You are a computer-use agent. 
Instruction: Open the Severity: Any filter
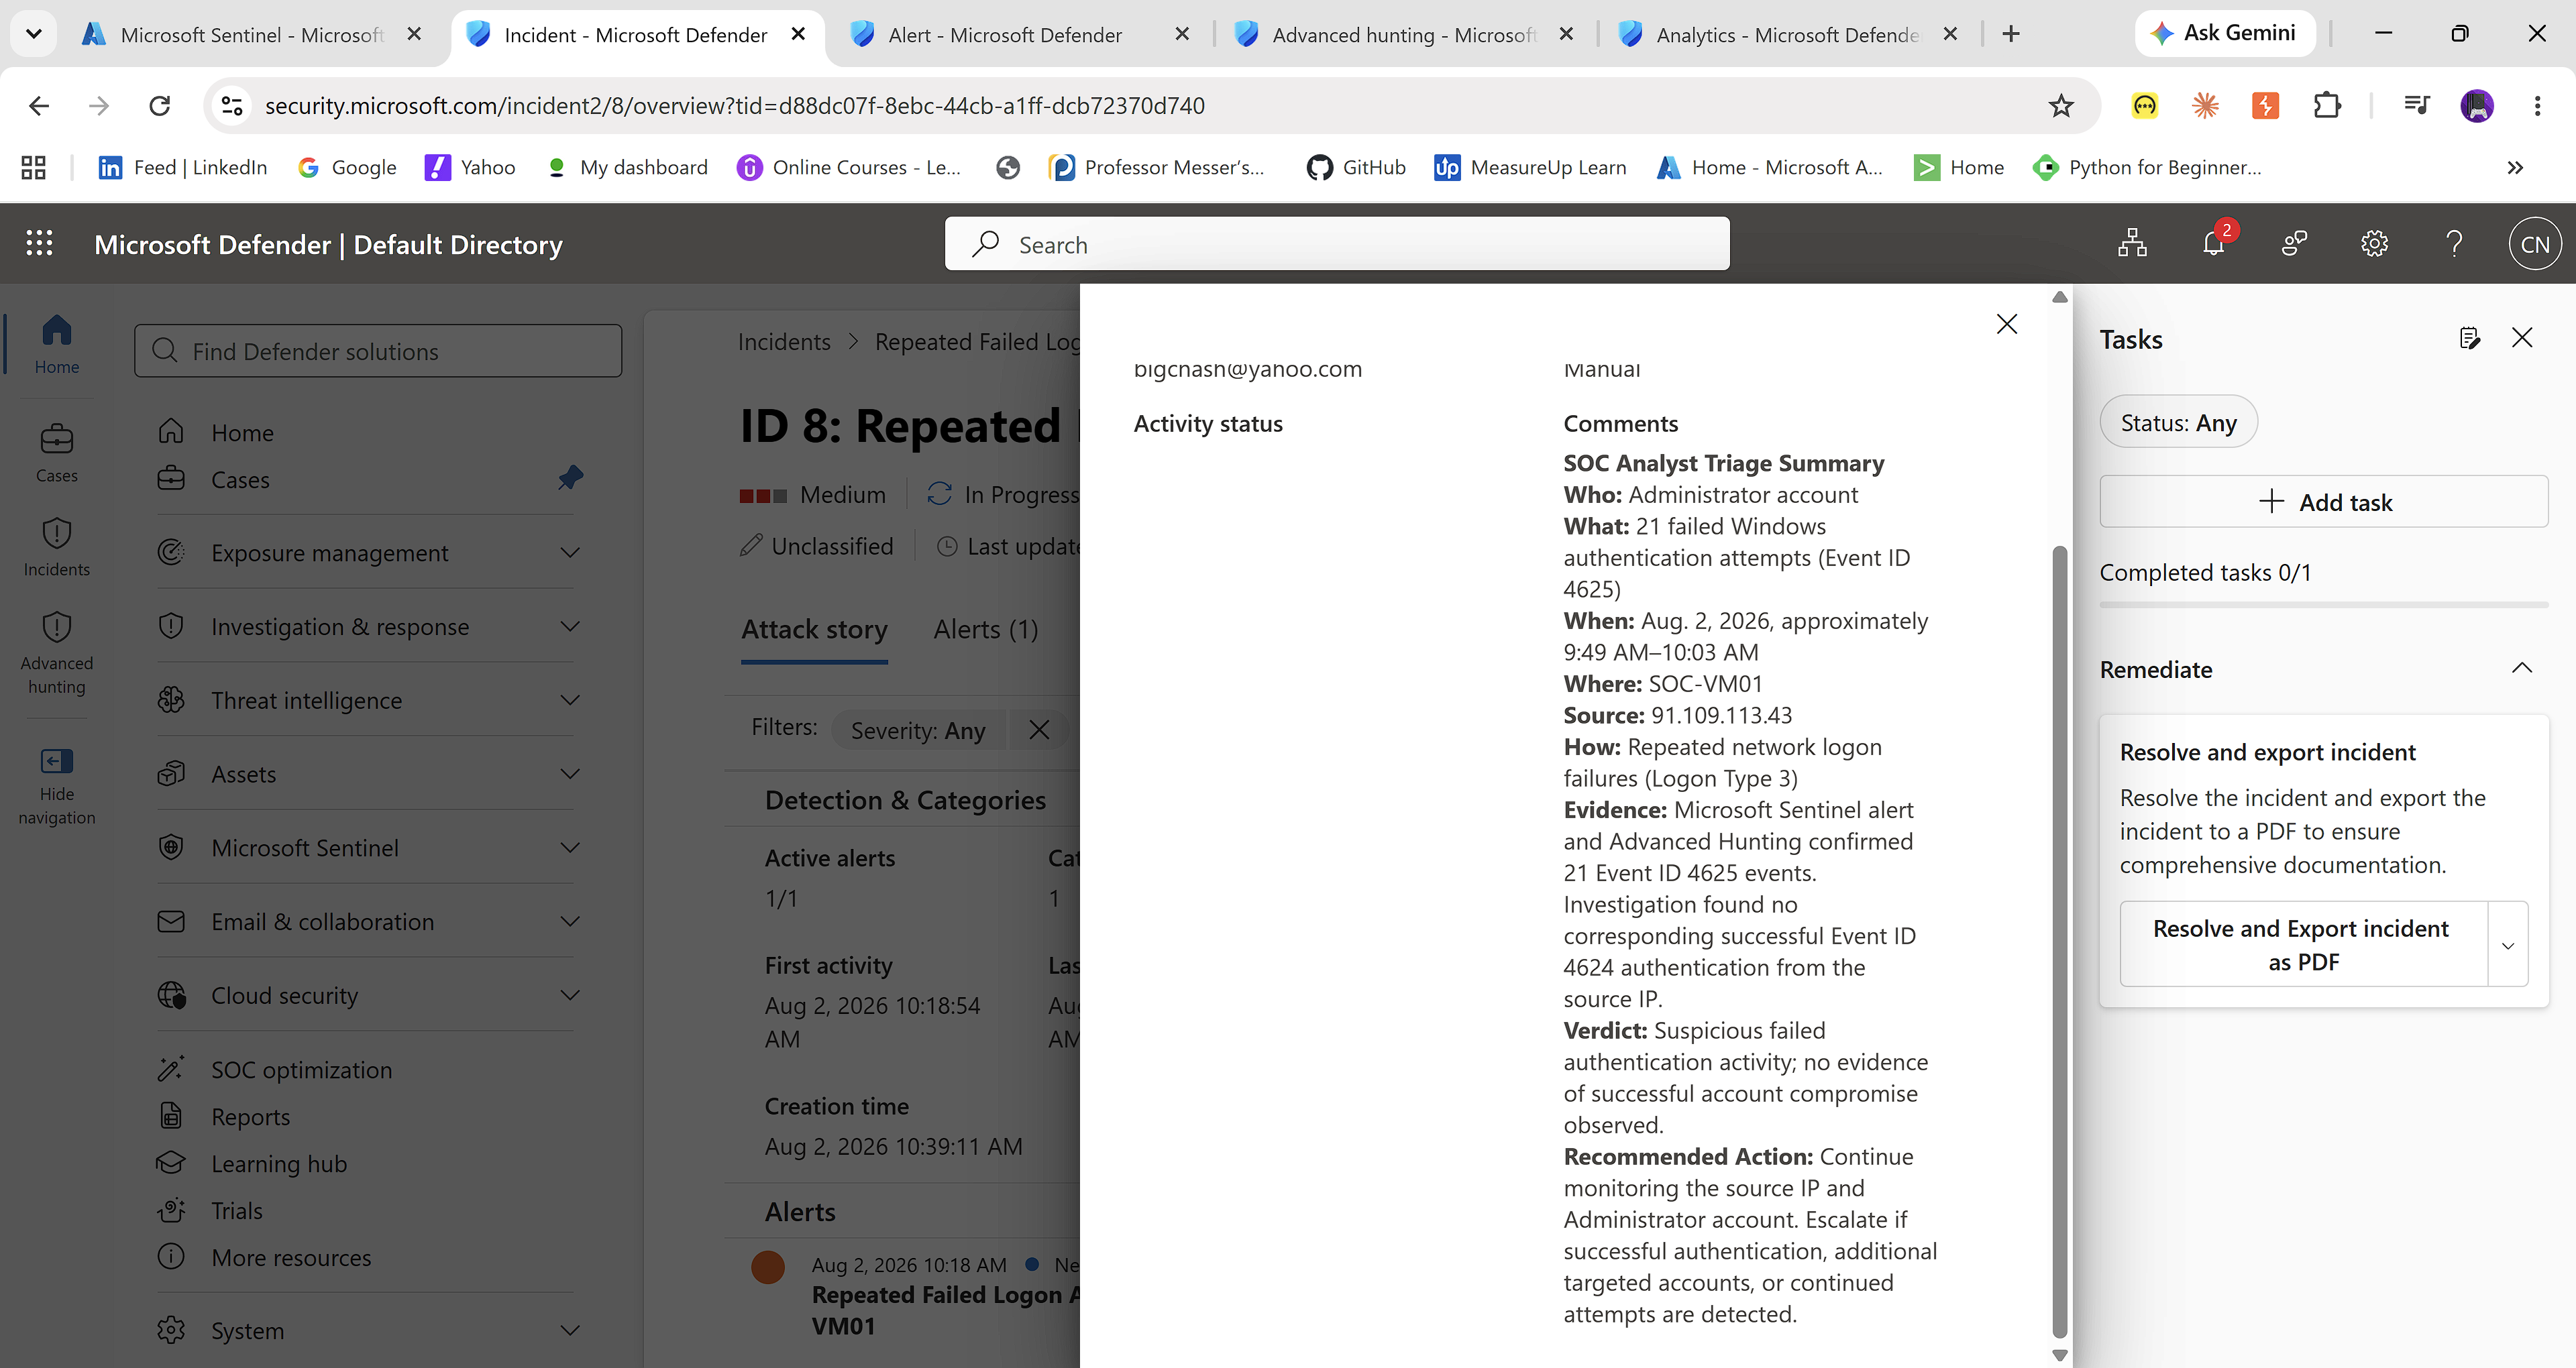click(918, 730)
